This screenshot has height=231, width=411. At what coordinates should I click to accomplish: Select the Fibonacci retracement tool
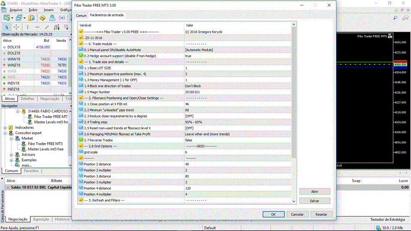66,27
